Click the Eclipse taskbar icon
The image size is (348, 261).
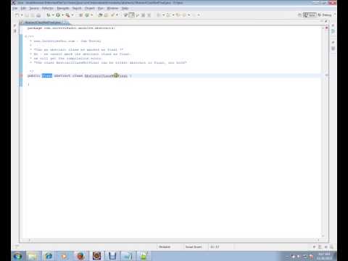pyautogui.click(x=96, y=256)
